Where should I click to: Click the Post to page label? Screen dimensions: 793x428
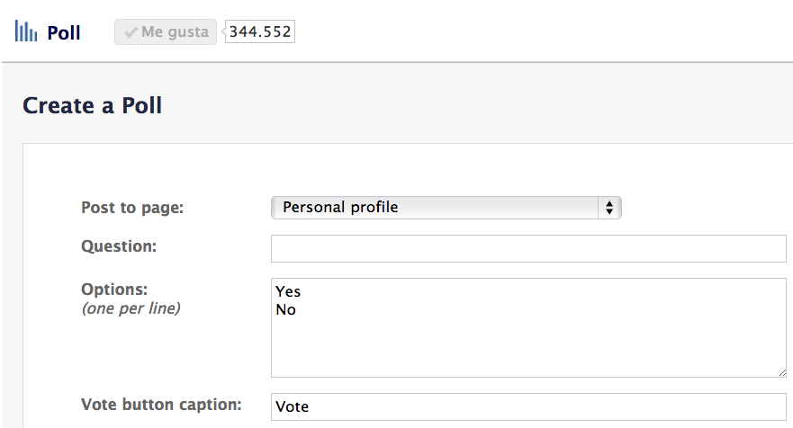click(132, 208)
